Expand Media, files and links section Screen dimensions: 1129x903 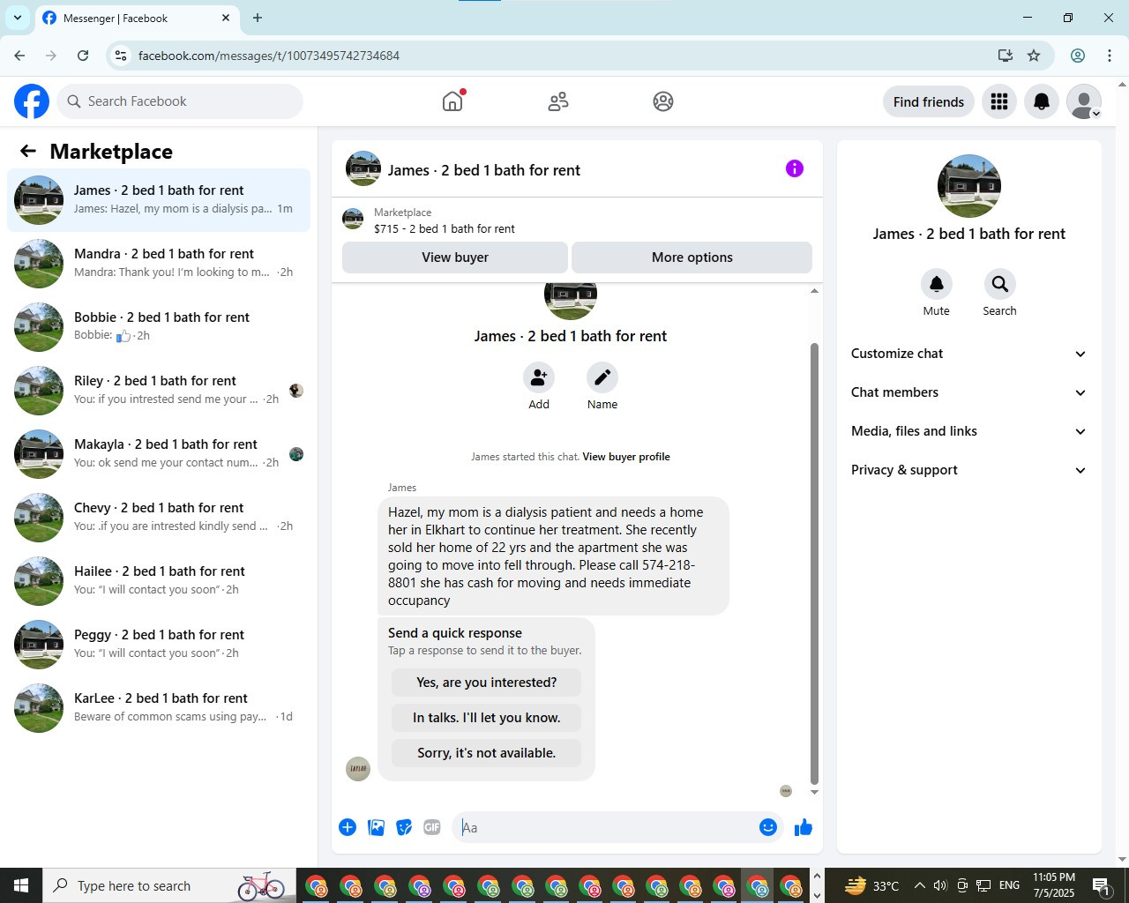tap(968, 431)
